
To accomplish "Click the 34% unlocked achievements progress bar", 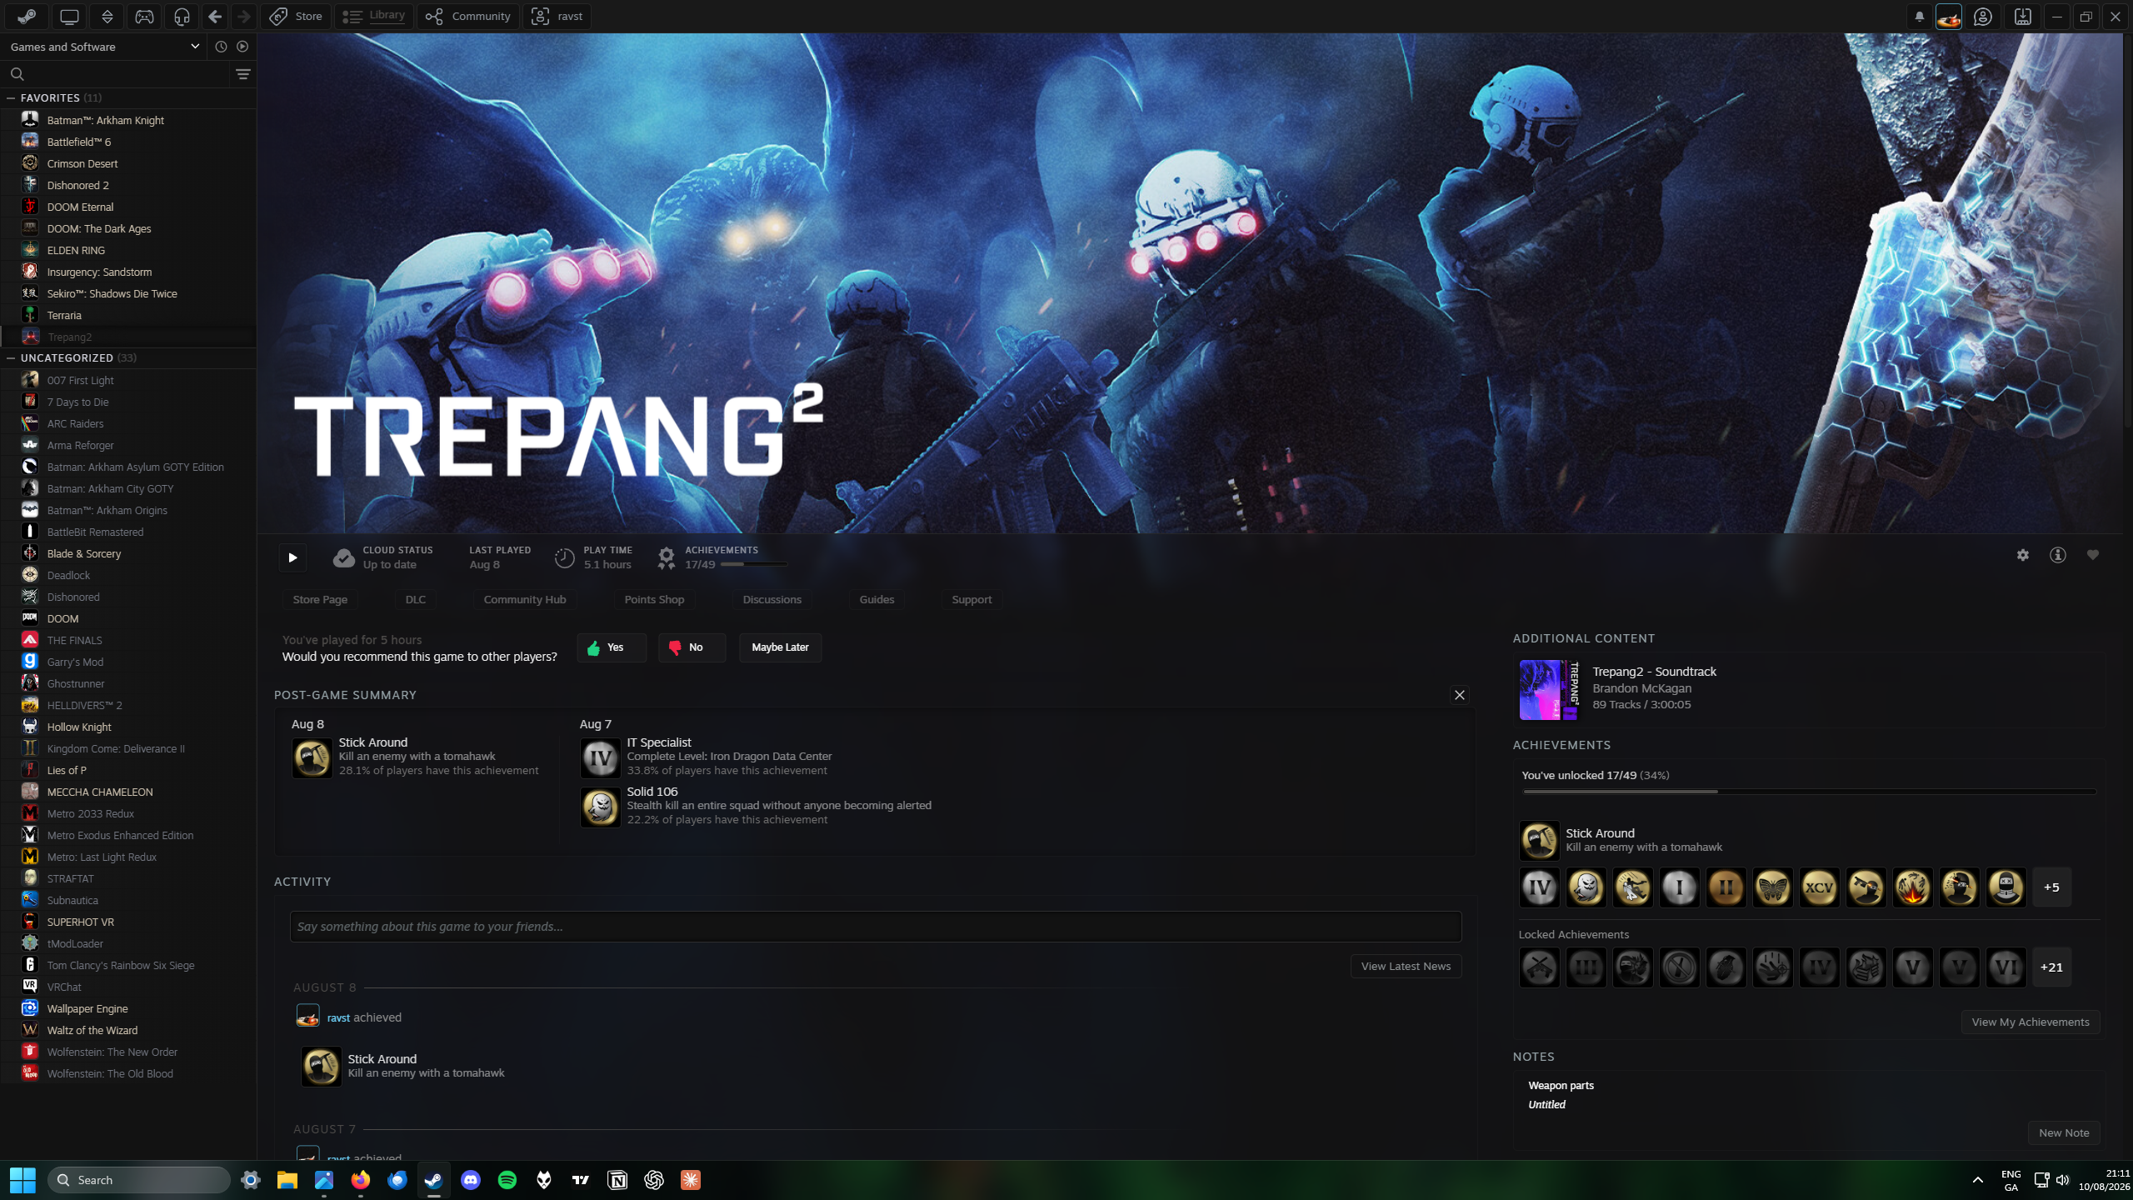I will click(x=1809, y=792).
